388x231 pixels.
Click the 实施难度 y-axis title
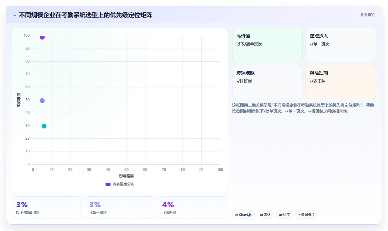pos(19,100)
